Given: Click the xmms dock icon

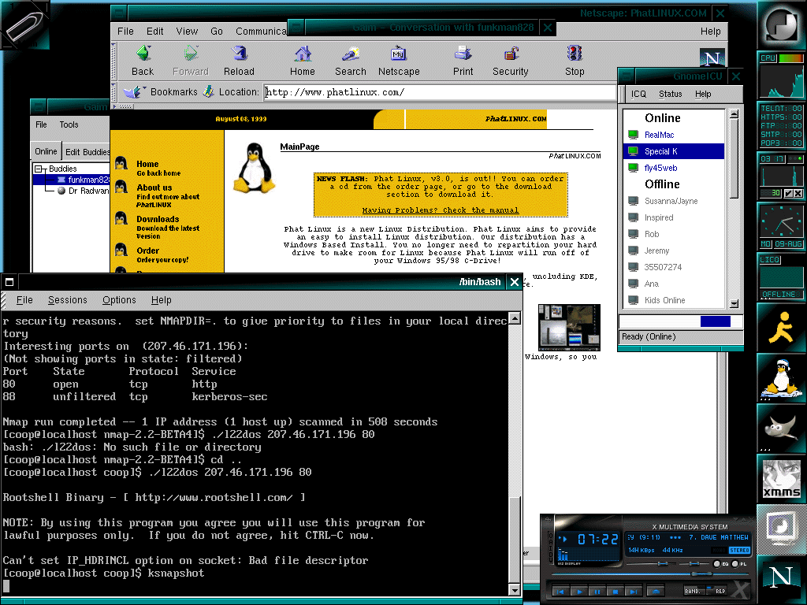Looking at the screenshot, I should pyautogui.click(x=780, y=479).
